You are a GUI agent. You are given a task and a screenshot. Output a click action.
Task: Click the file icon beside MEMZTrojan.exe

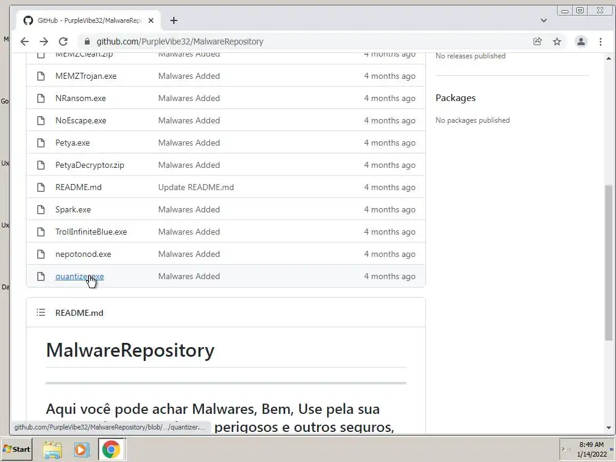click(41, 76)
